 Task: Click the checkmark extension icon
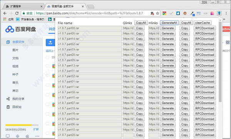coord(171,13)
